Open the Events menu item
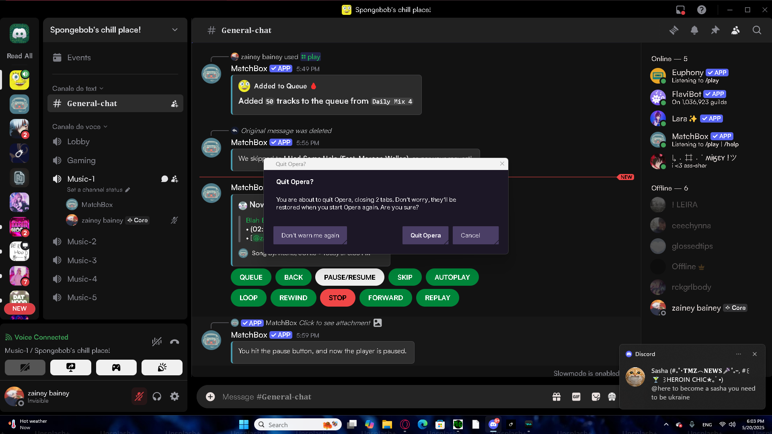The height and width of the screenshot is (434, 772). point(79,57)
